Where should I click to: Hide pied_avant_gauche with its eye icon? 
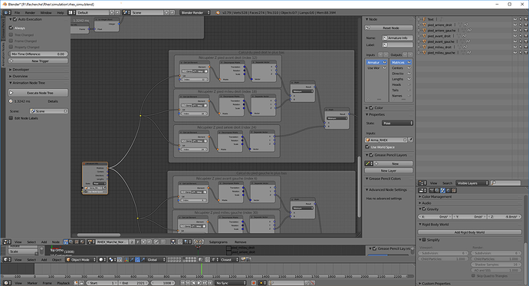pyautogui.click(x=515, y=41)
